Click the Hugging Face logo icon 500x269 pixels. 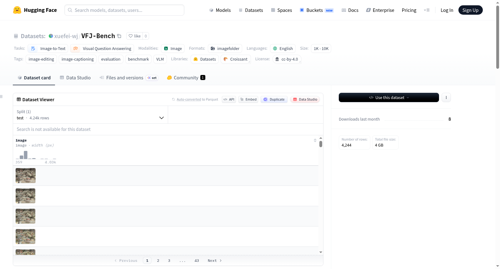(17, 10)
